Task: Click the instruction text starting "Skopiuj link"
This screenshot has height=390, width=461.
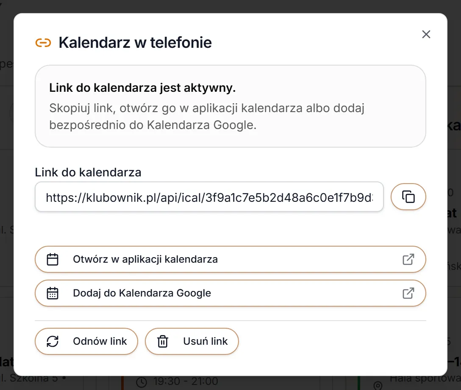Action: 207,116
